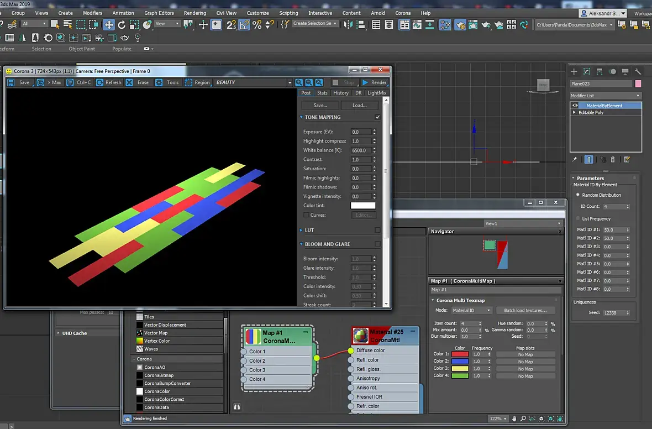The height and width of the screenshot is (429, 652).
Task: Open the Create panel plus icon
Action: 574,71
